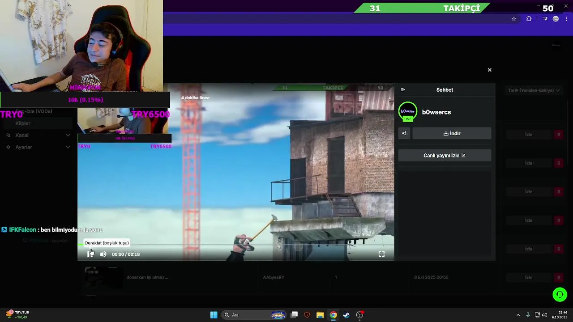
Task: Click the Kanal sidebar icon
Action: click(x=8, y=135)
